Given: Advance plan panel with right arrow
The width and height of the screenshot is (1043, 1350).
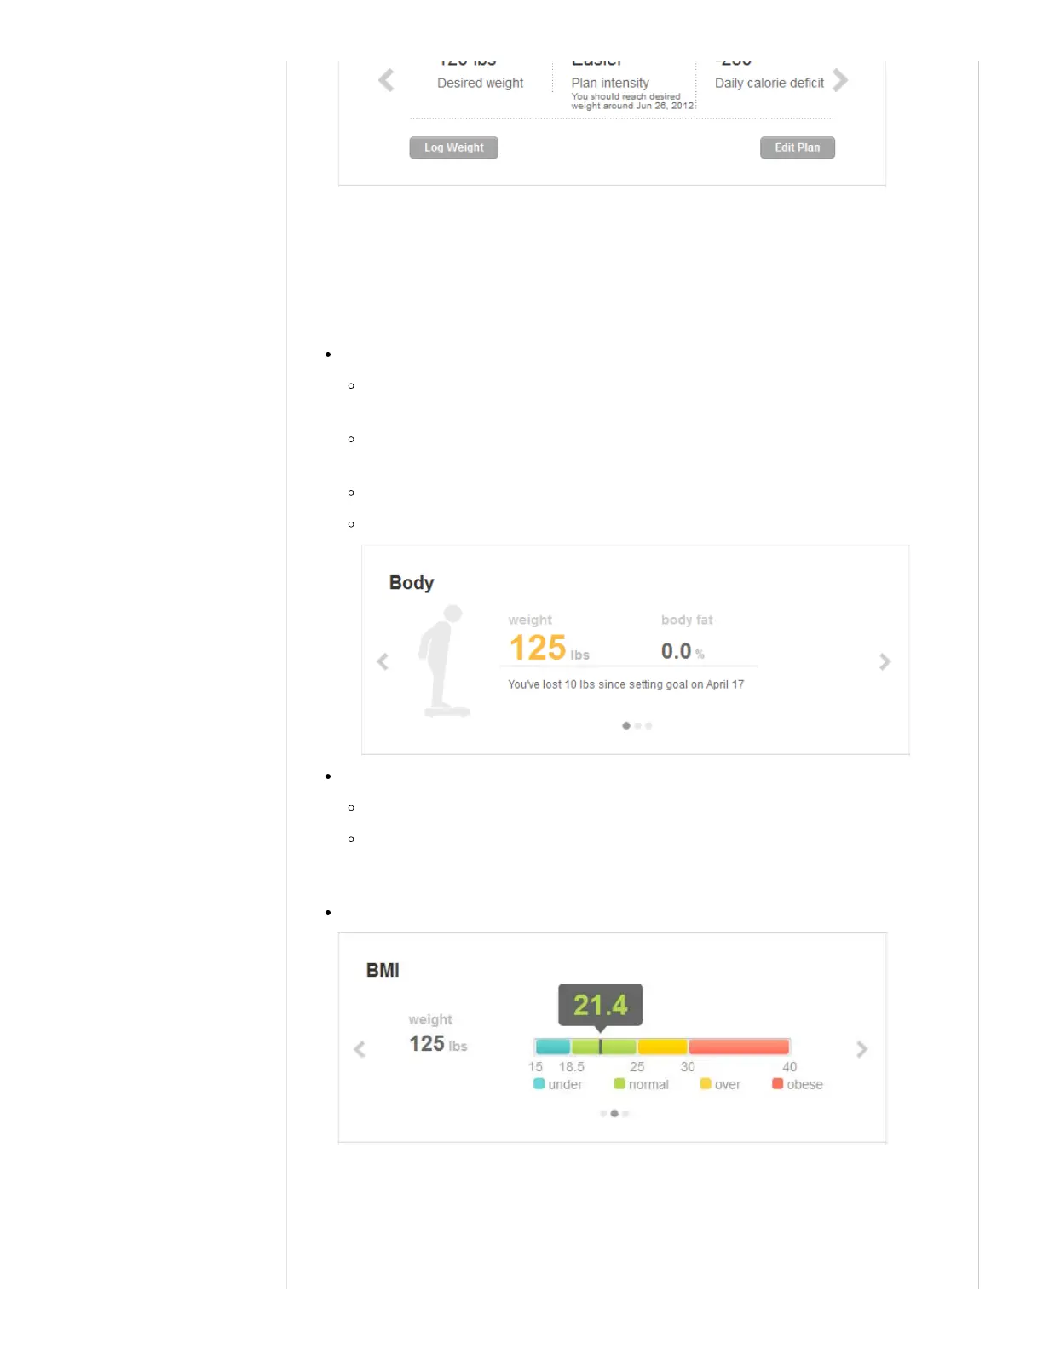Looking at the screenshot, I should (x=840, y=80).
